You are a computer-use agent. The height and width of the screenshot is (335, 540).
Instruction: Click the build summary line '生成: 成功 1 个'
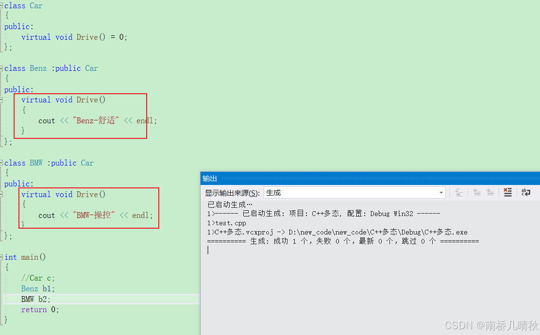(343, 241)
